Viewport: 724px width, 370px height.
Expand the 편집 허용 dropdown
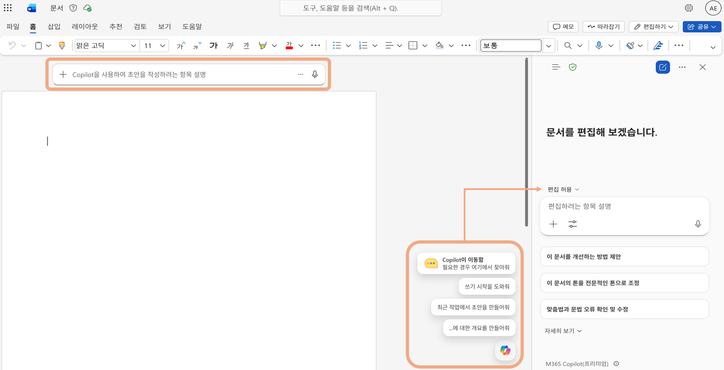563,189
